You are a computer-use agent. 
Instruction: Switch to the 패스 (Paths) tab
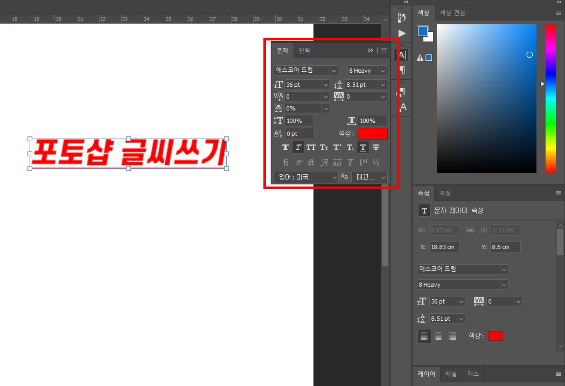pos(473,374)
